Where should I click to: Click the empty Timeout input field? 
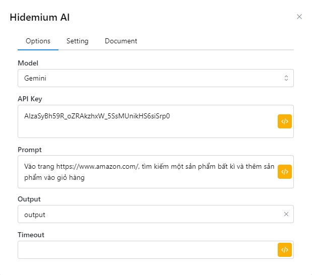(146, 250)
